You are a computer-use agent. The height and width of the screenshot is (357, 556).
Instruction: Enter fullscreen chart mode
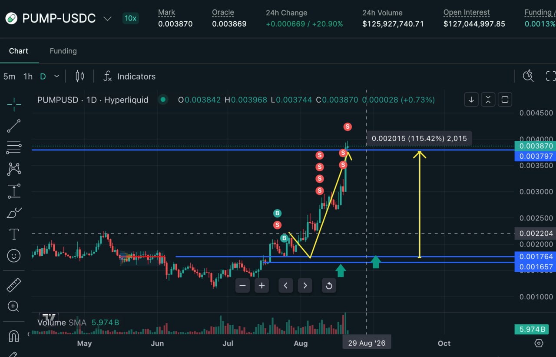click(x=550, y=76)
